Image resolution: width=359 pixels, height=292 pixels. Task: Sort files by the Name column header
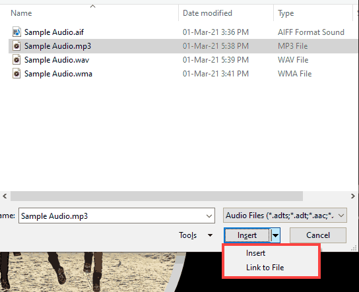pyautogui.click(x=21, y=13)
